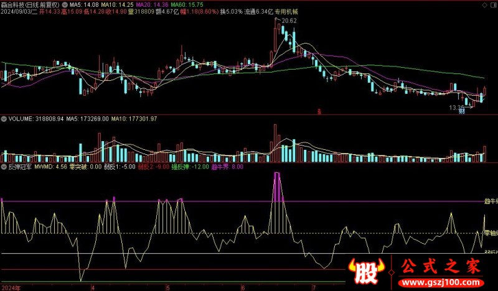Open the VOLUME panel indicator icon
This screenshot has width=498, height=291.
[x=3, y=118]
